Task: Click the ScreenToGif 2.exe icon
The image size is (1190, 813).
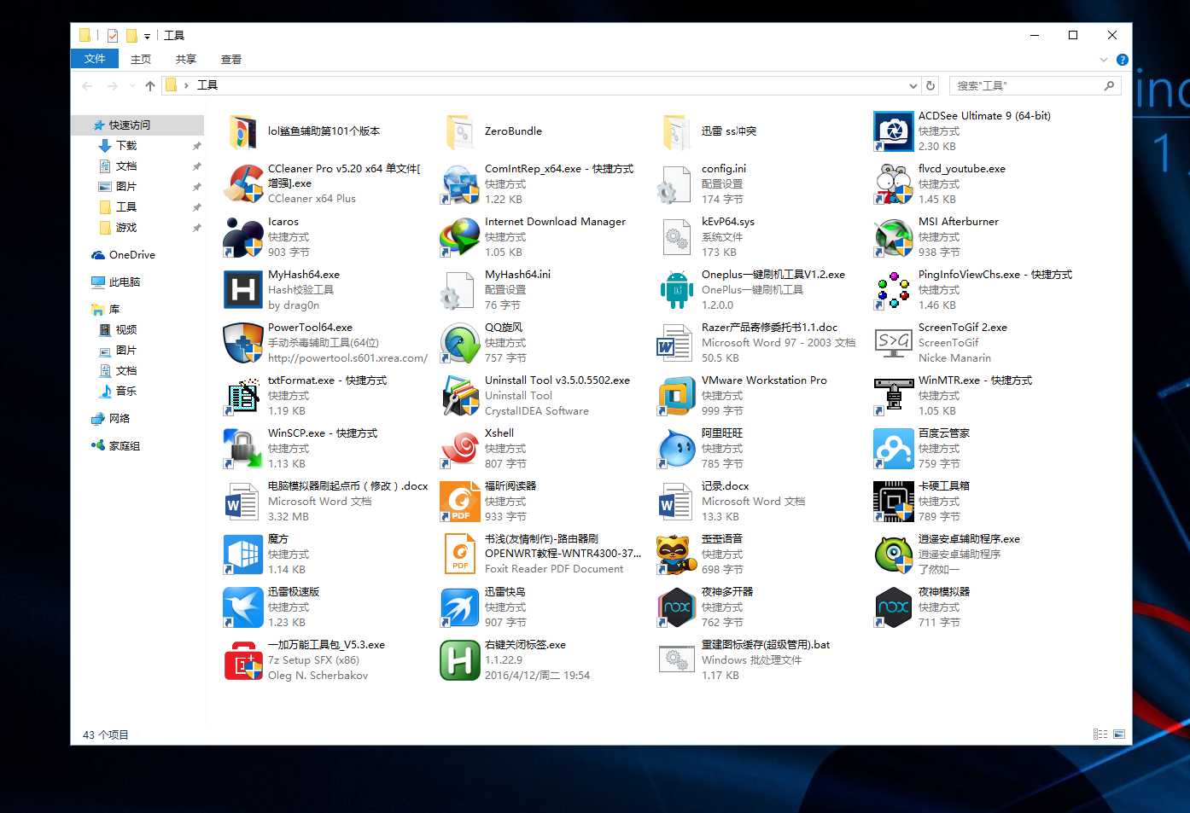Action: point(894,343)
